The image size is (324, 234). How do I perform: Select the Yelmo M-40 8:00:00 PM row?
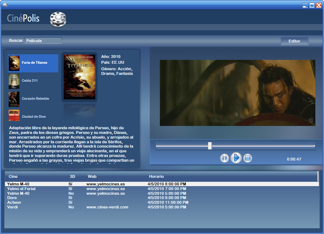click(162, 184)
